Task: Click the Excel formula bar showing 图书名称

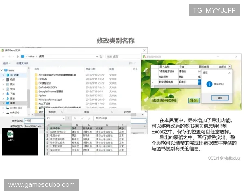Action: click(x=112, y=118)
